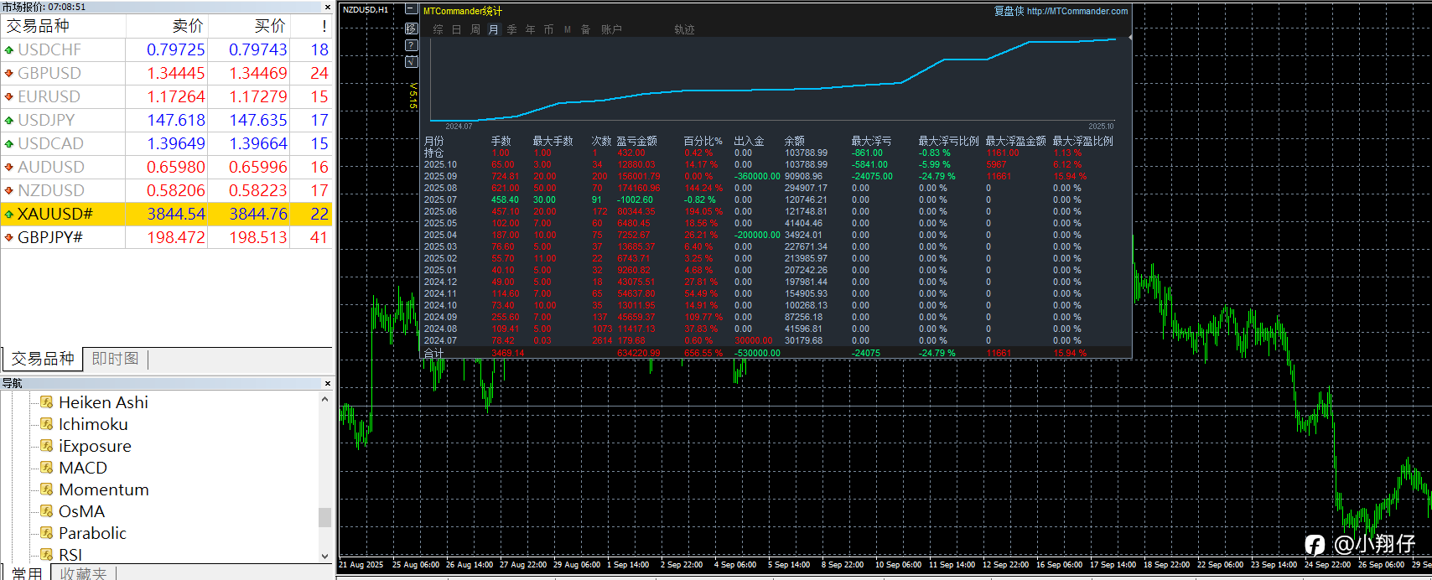
Task: Click the red arrow icon beside GBPJPY#
Action: click(9, 238)
